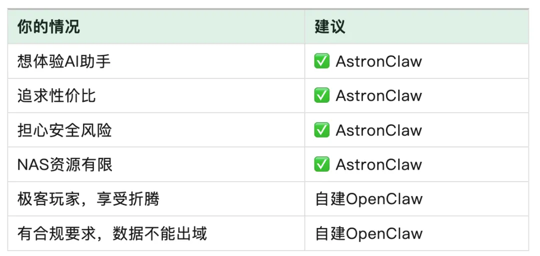
Task: Click the 想体验AI助手 cell
Action: 156,61
